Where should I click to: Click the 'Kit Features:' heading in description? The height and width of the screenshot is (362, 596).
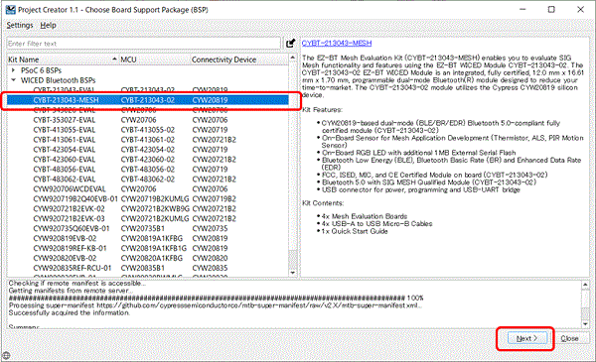322,110
